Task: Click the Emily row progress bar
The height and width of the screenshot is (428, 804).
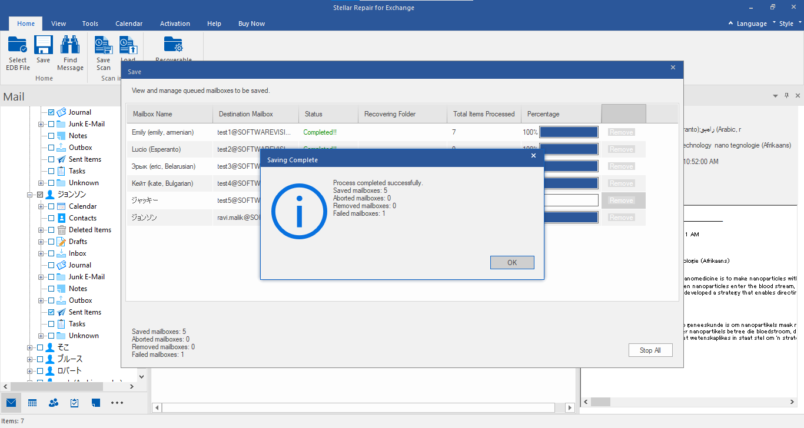Action: coord(569,132)
